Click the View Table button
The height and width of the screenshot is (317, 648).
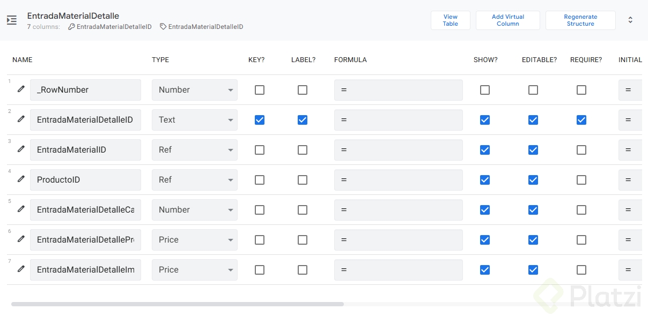pos(451,20)
